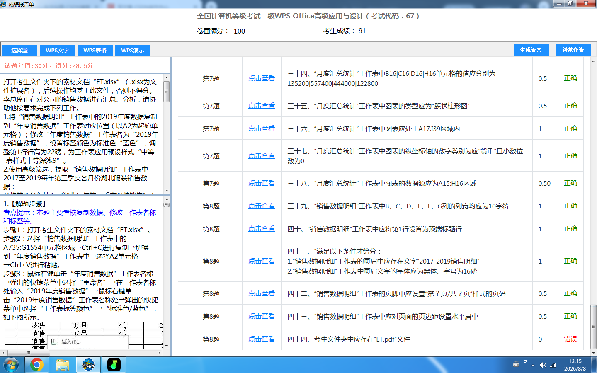Click the horizontal scrollbar right arrow
Image resolution: width=597 pixels, height=373 pixels.
click(x=160, y=353)
